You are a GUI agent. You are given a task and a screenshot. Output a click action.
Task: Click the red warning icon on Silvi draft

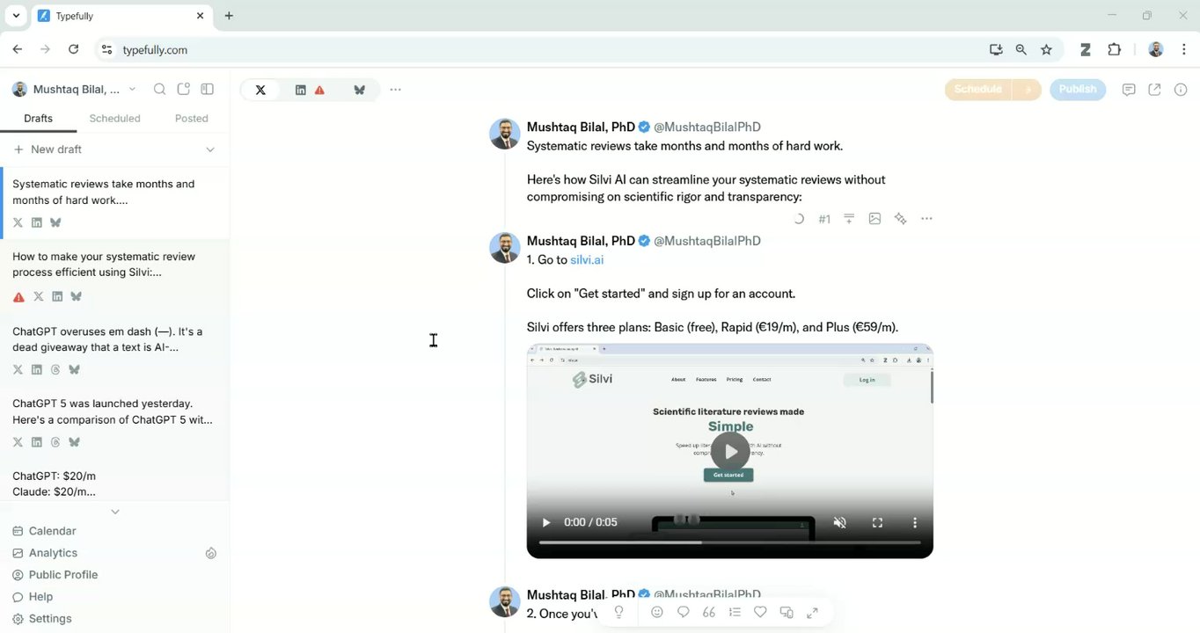18,297
